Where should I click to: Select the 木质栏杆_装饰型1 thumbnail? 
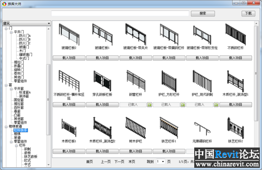[236, 81]
